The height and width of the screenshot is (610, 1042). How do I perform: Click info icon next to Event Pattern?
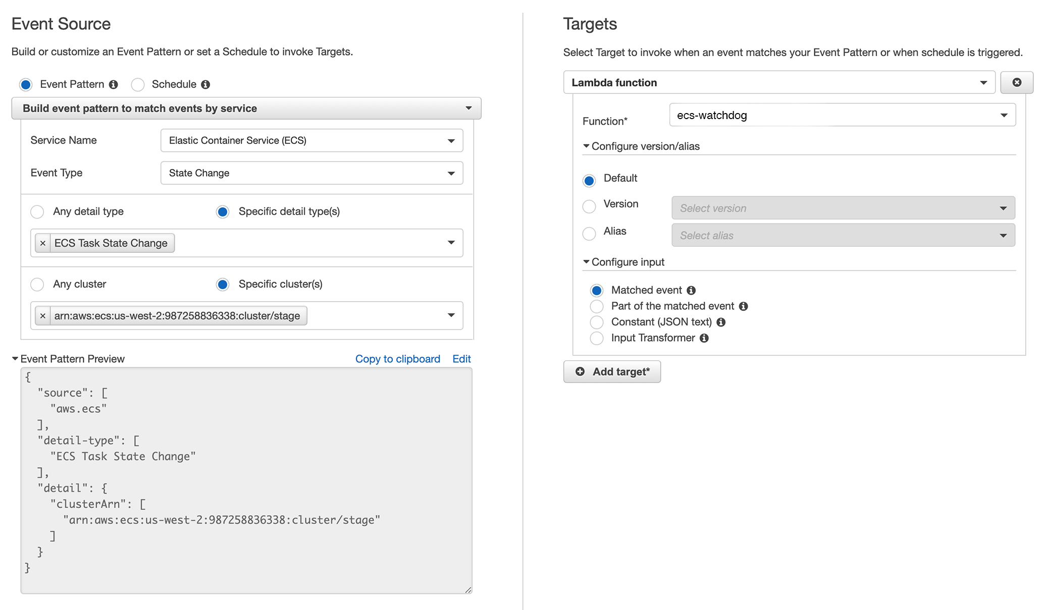click(x=114, y=85)
